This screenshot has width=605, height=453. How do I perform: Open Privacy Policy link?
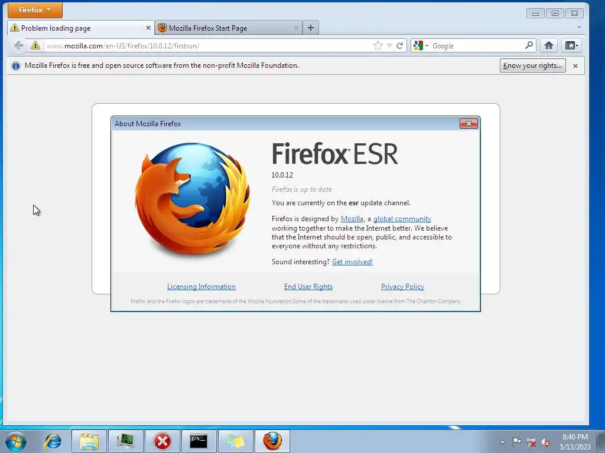coord(402,287)
